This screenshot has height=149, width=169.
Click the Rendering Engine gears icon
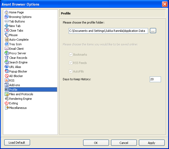6,99
